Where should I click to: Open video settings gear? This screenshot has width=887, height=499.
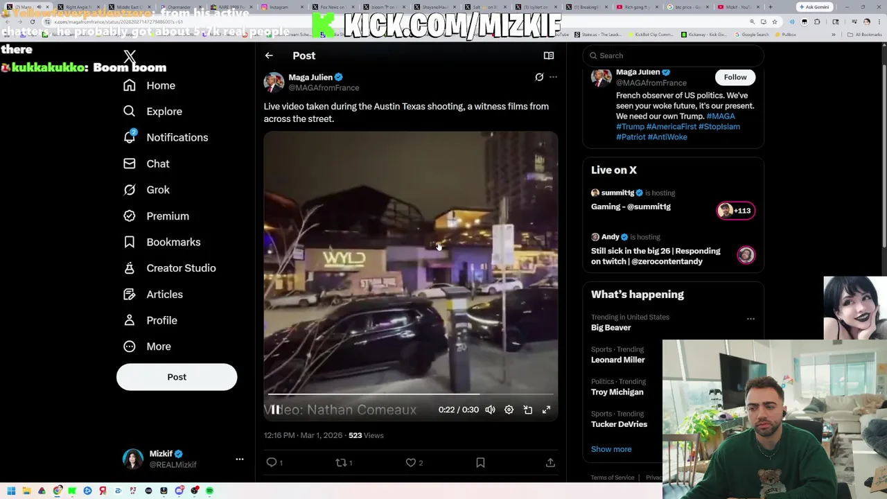click(x=509, y=410)
